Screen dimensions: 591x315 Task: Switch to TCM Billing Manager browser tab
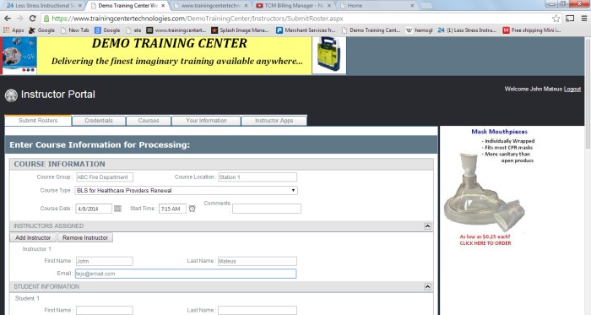[294, 6]
